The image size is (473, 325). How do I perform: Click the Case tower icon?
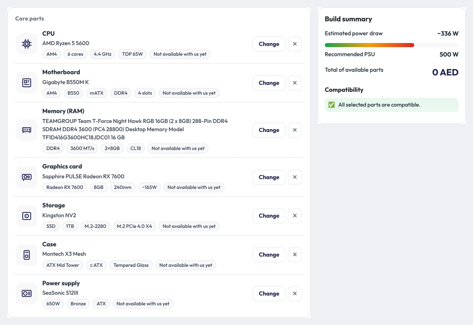pyautogui.click(x=27, y=255)
